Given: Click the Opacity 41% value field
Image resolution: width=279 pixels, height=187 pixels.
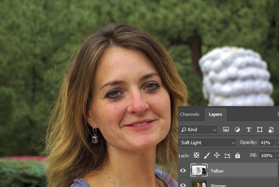Looking at the screenshot, I should (x=266, y=142).
